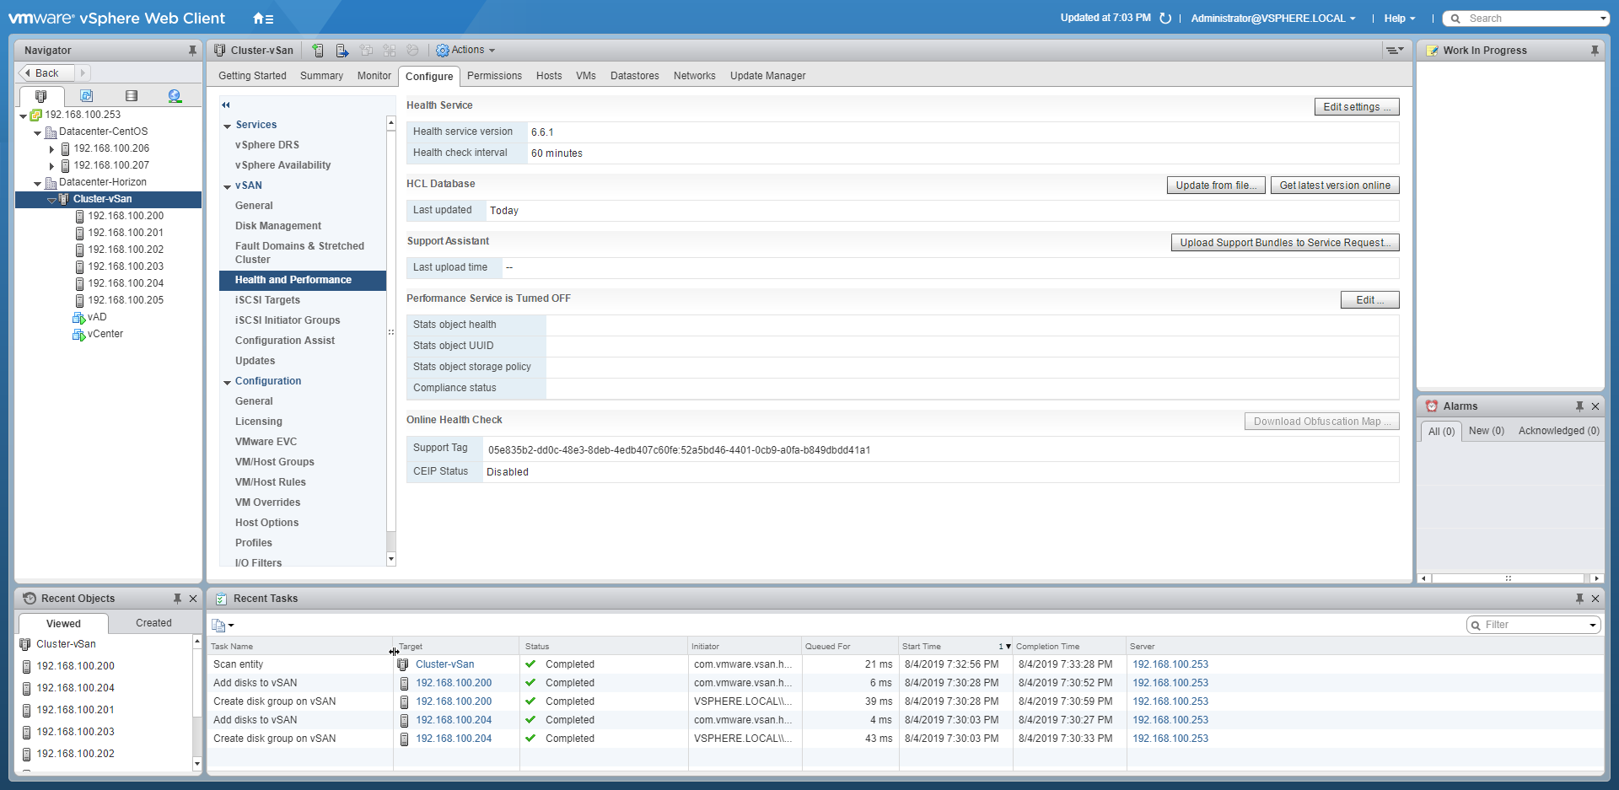Collapse the Configure side menu
1619x790 pixels.
tap(226, 105)
